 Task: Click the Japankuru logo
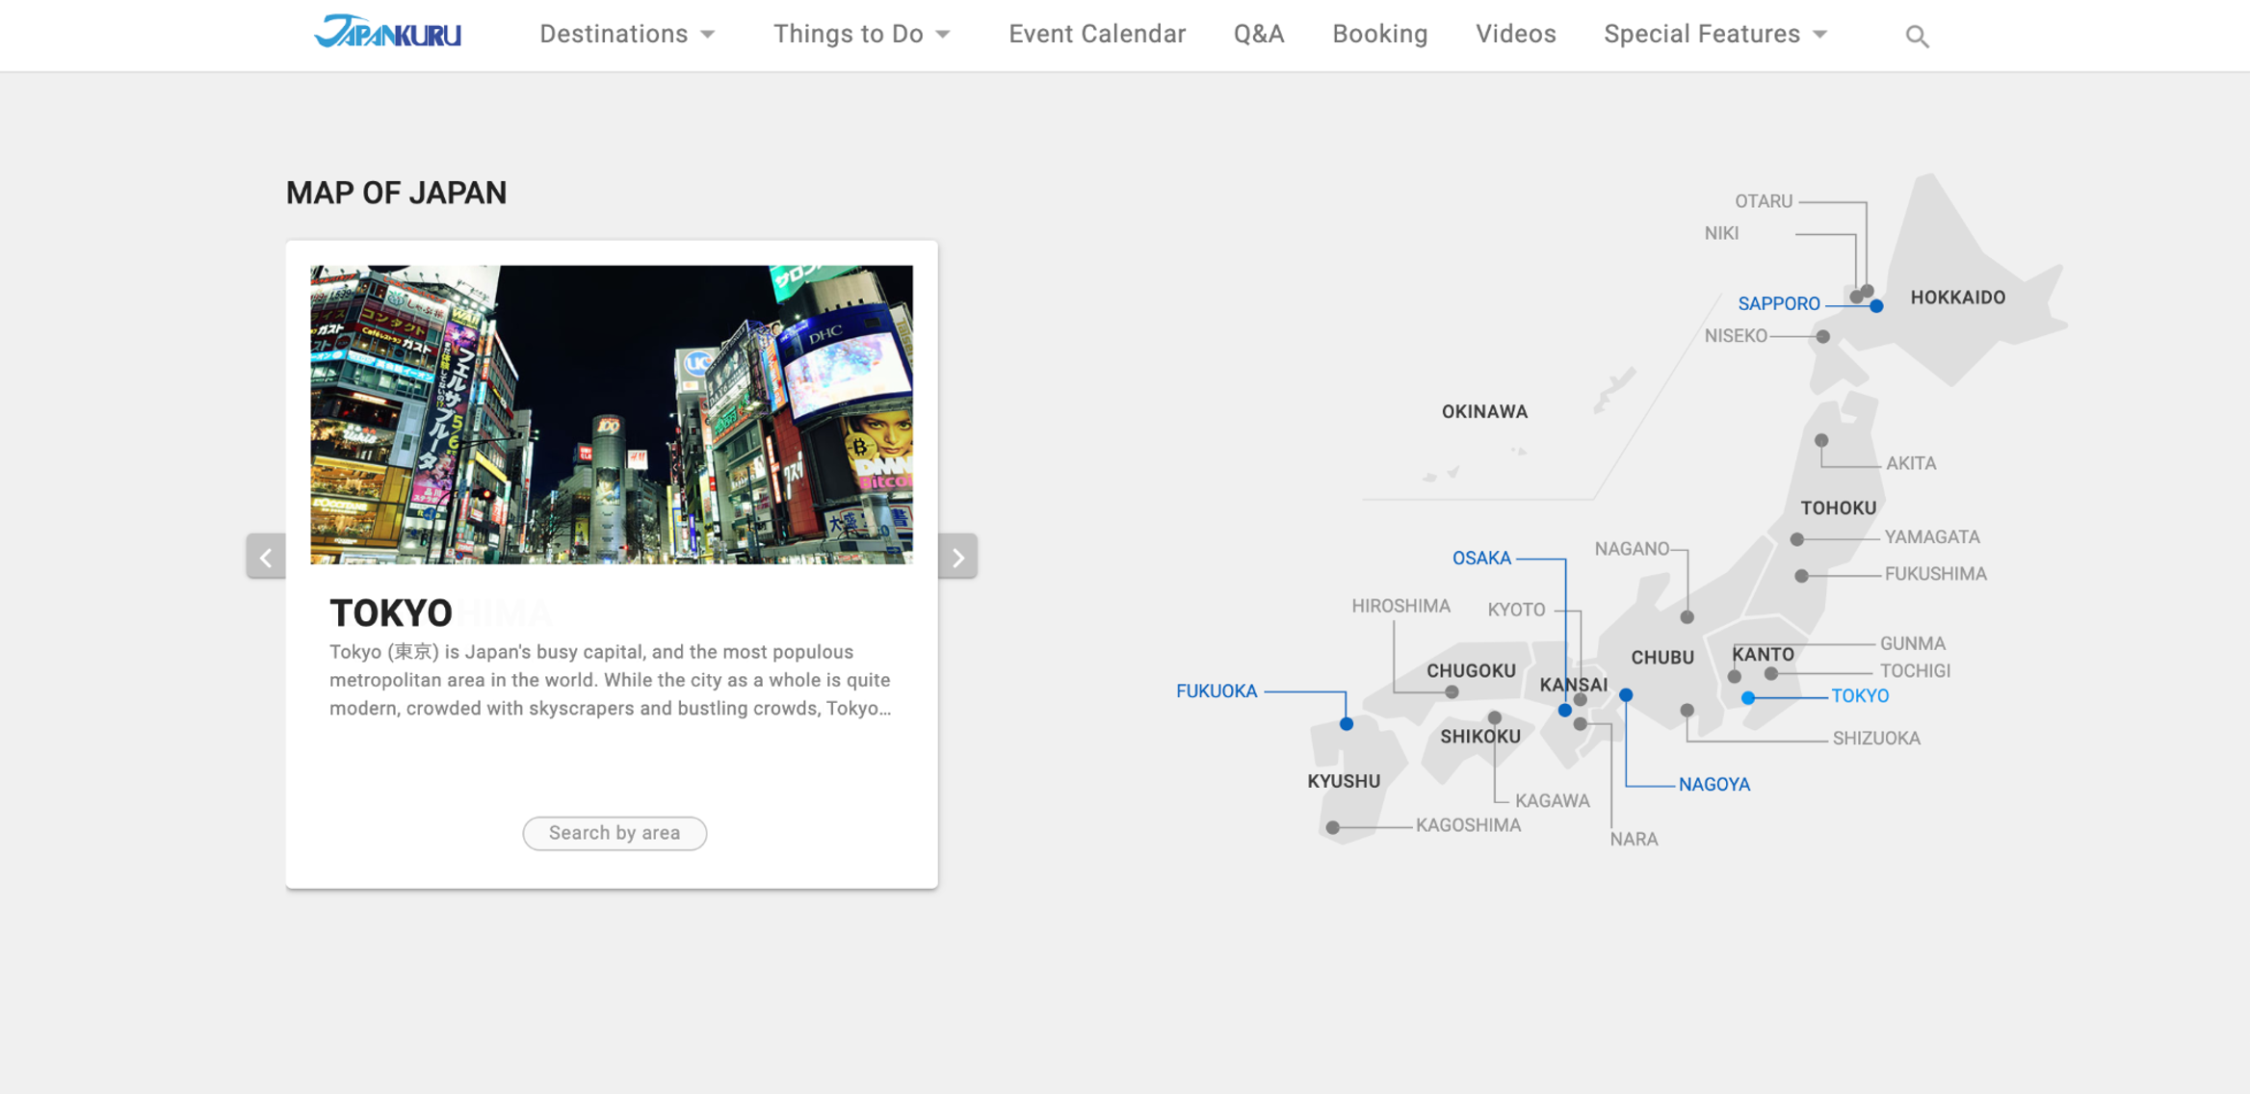point(387,33)
